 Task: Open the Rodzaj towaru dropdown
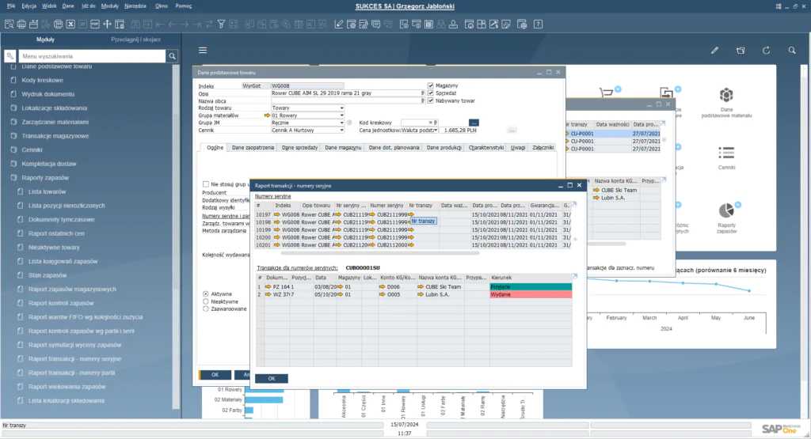(341, 108)
